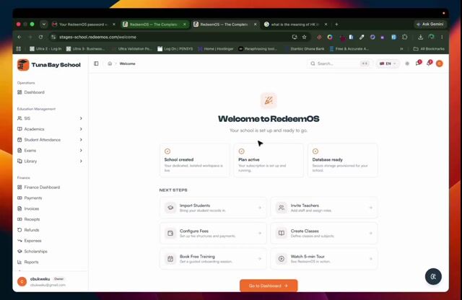
Task: Click the Student Attendance calendar icon
Action: tap(19, 140)
